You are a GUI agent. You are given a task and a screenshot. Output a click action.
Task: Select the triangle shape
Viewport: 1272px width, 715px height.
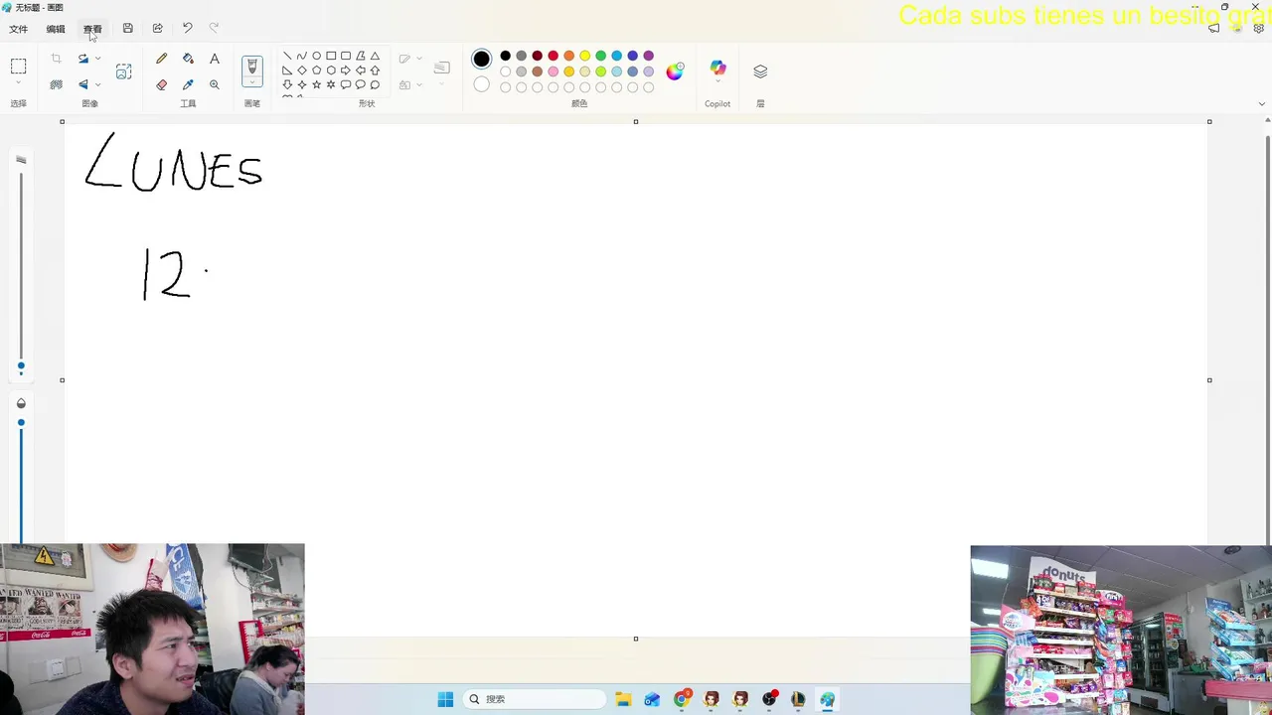pos(375,56)
